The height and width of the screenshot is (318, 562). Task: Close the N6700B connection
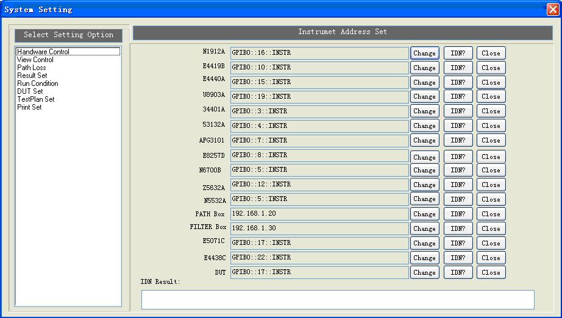[x=491, y=170]
